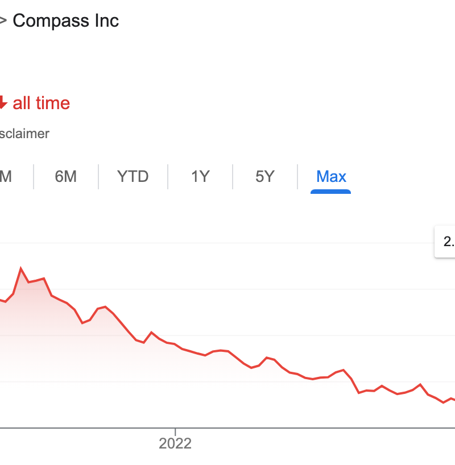Open the Disclaimer link
This screenshot has width=455, height=465.
point(24,134)
